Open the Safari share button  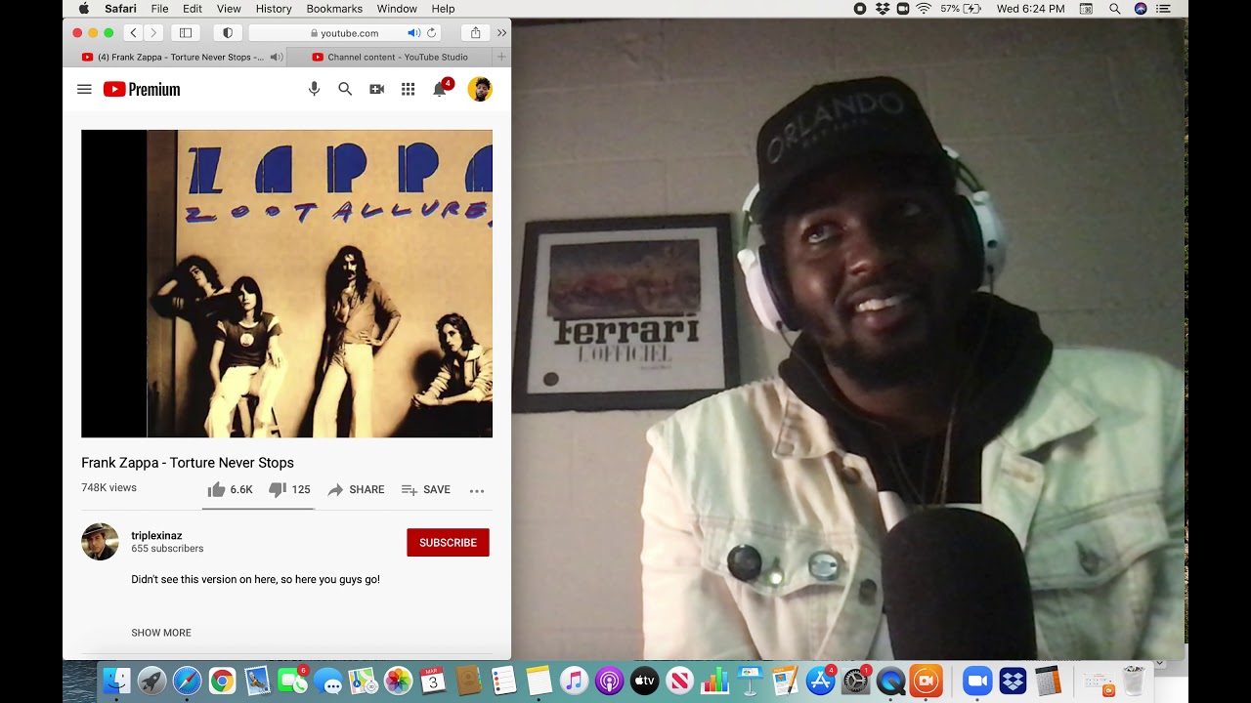tap(475, 32)
